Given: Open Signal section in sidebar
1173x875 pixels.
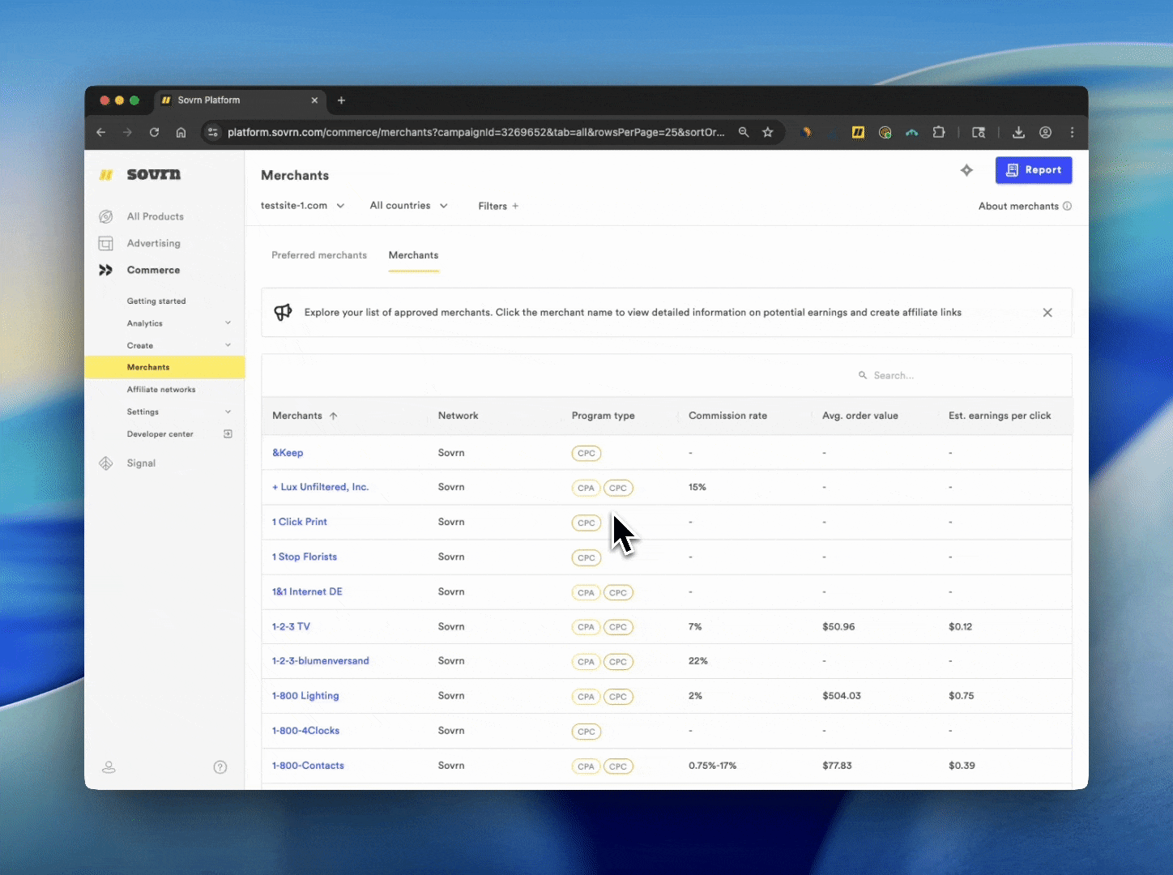Looking at the screenshot, I should point(141,463).
